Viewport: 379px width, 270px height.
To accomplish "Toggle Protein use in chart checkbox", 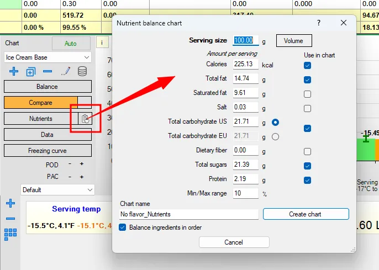I will [307, 180].
